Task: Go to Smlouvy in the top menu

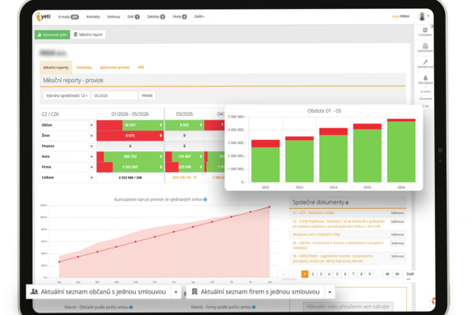Action: 114,16
